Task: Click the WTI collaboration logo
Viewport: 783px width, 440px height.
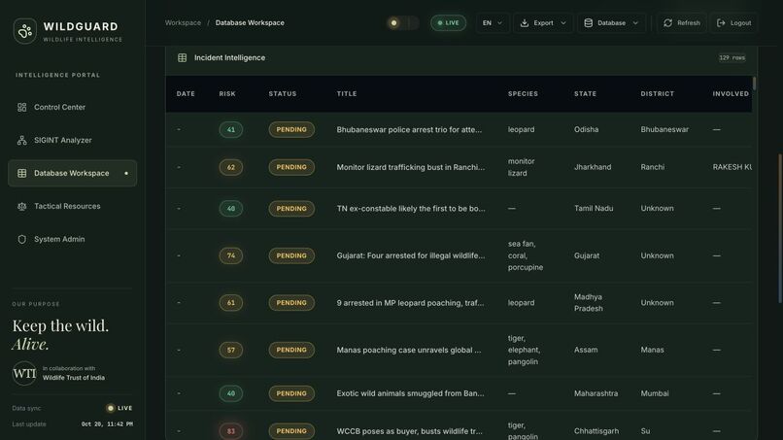Action: [24, 373]
